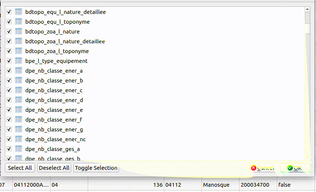
Task: Click the vertical scrollbar of the list
Action: [307, 83]
